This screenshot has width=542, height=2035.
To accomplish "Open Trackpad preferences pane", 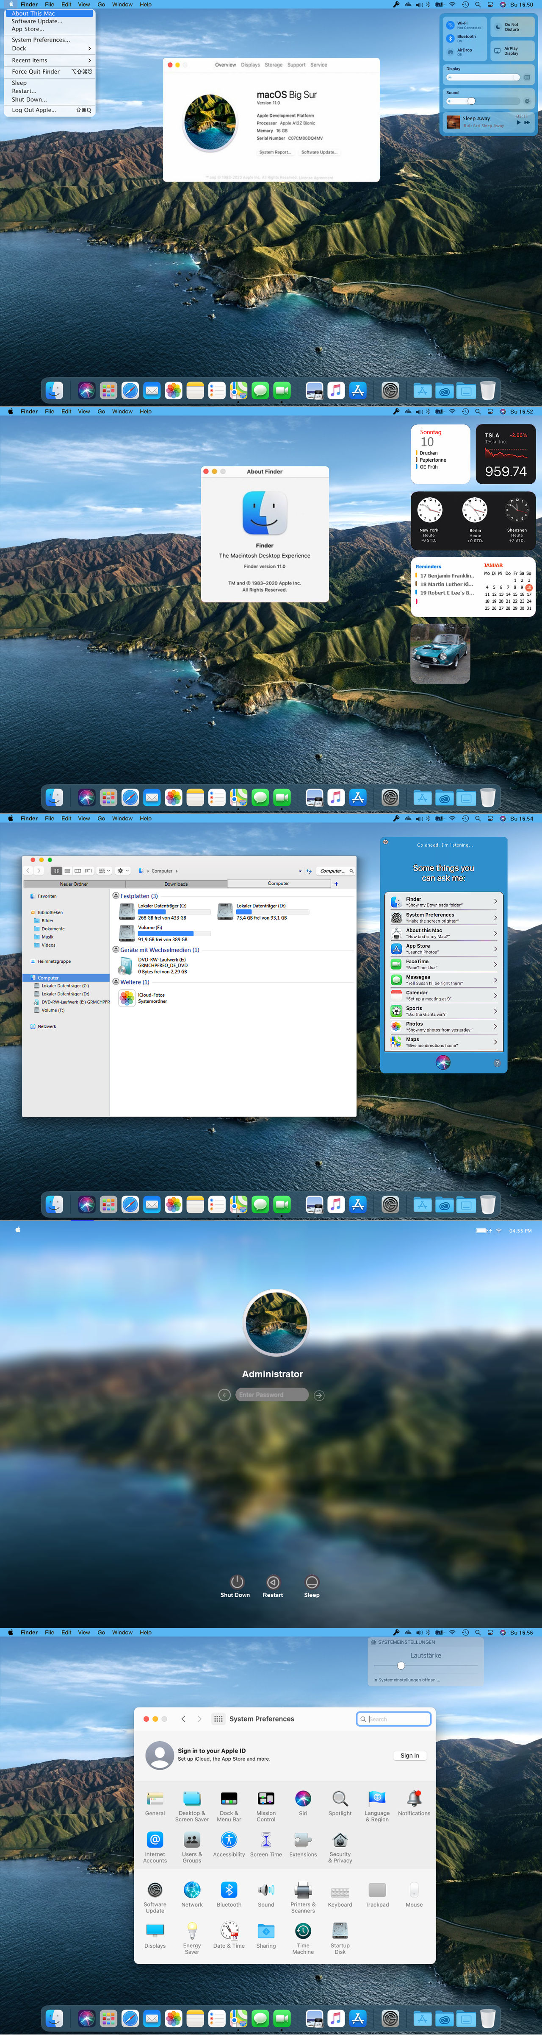I will [x=377, y=1896].
